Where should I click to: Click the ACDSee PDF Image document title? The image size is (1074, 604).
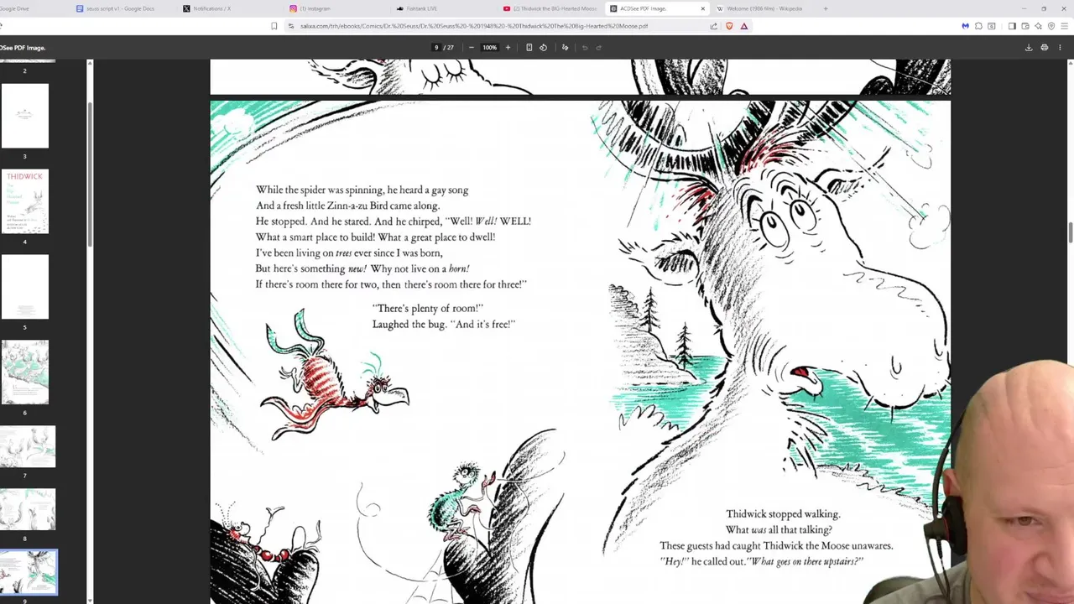click(x=23, y=48)
